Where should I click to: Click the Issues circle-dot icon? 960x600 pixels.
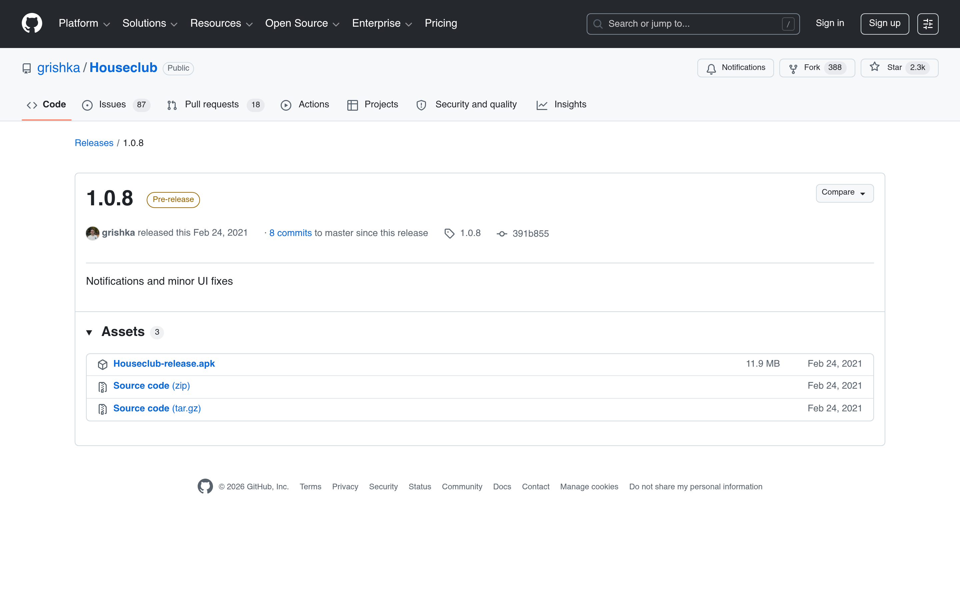point(87,105)
